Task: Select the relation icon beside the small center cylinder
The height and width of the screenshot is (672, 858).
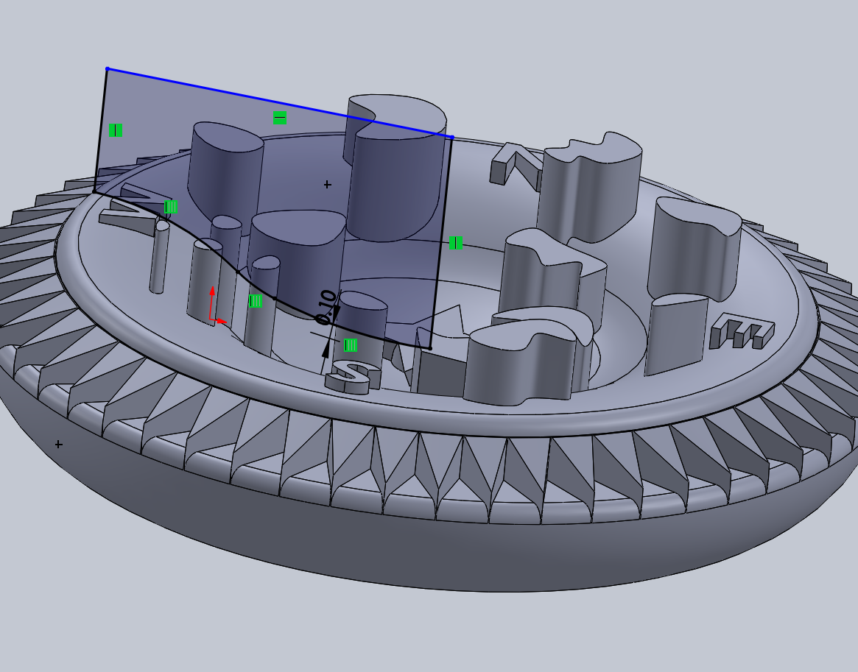Action: pos(255,300)
